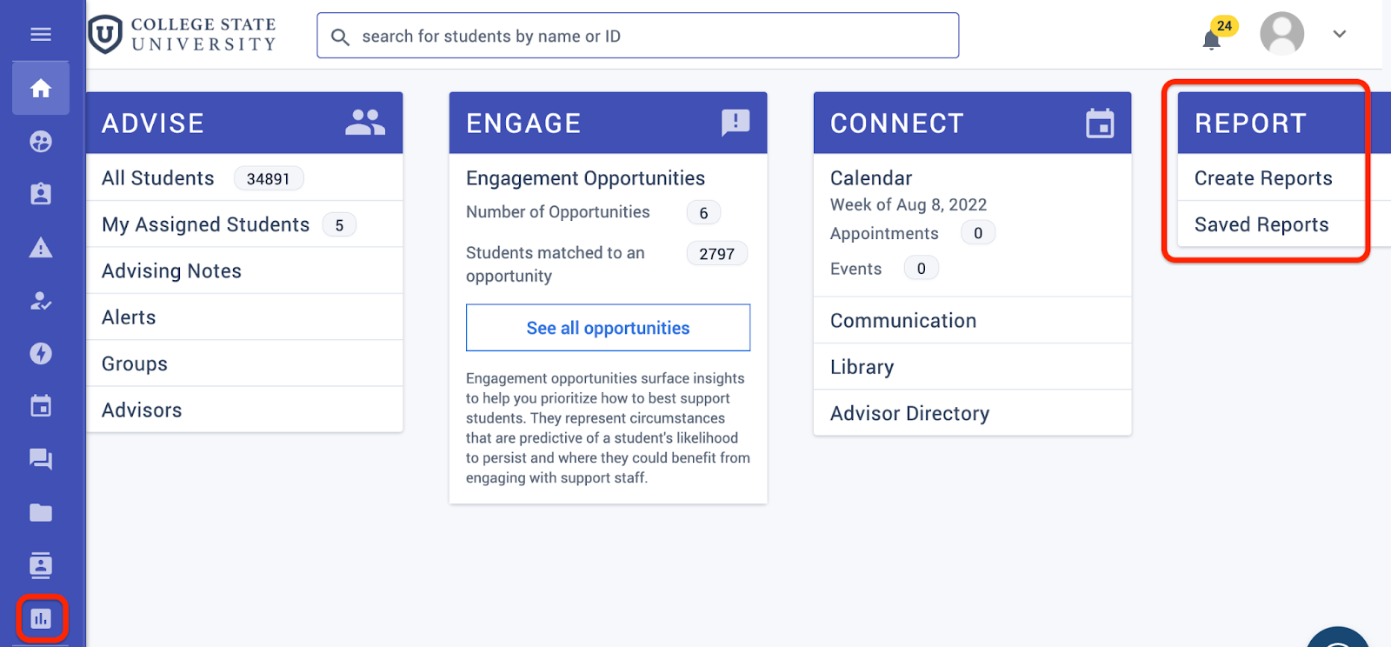Open the warning triangle alerts sidebar icon

41,248
